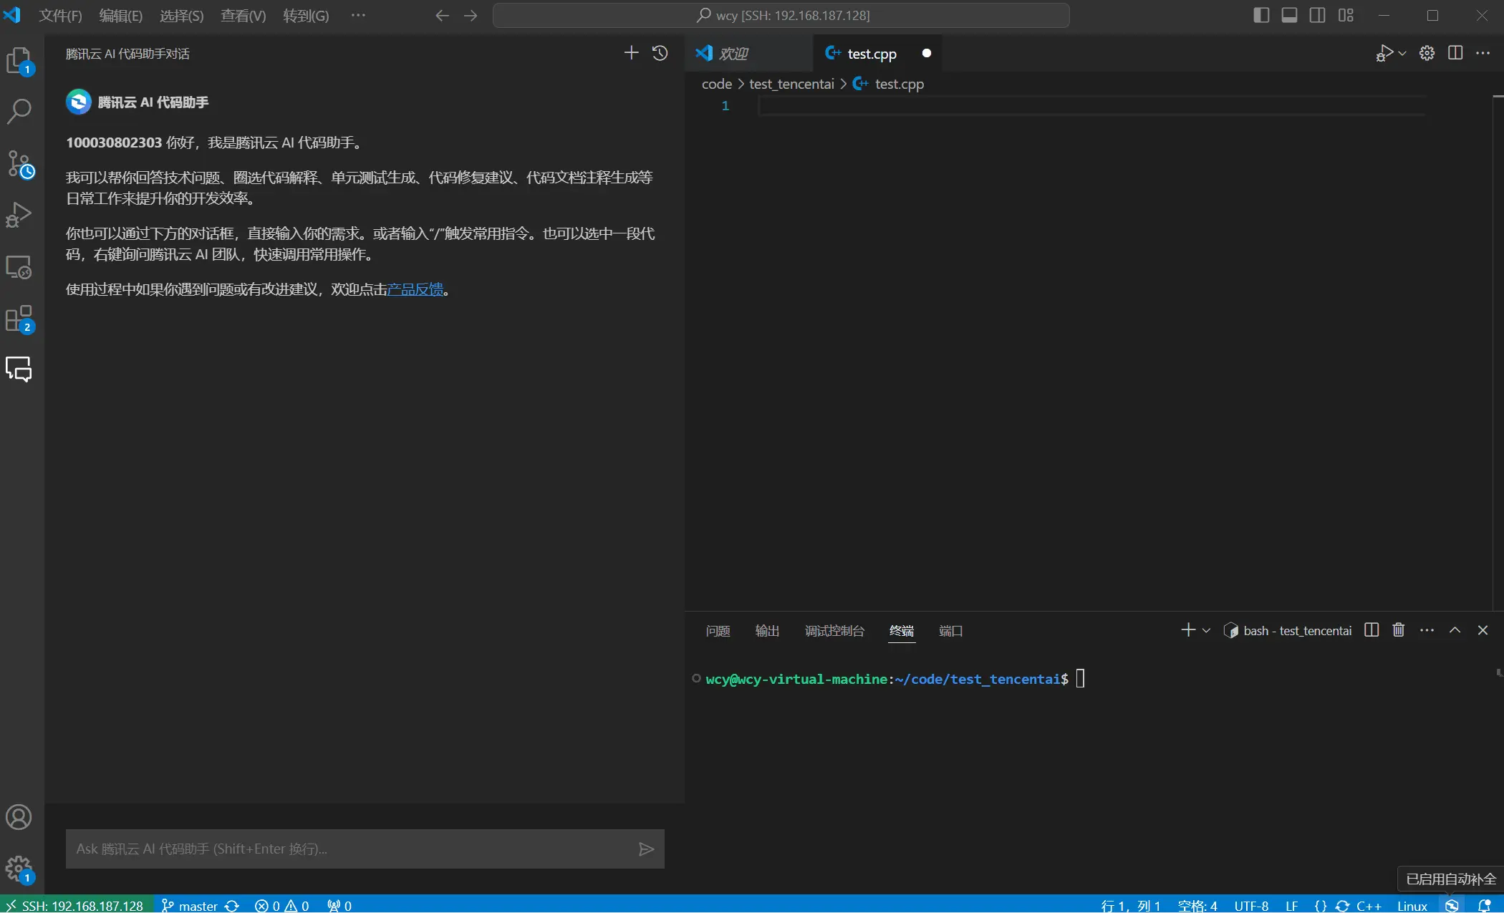Click the Run or Debug play icon
The width and height of the screenshot is (1504, 913).
pyautogui.click(x=1384, y=53)
